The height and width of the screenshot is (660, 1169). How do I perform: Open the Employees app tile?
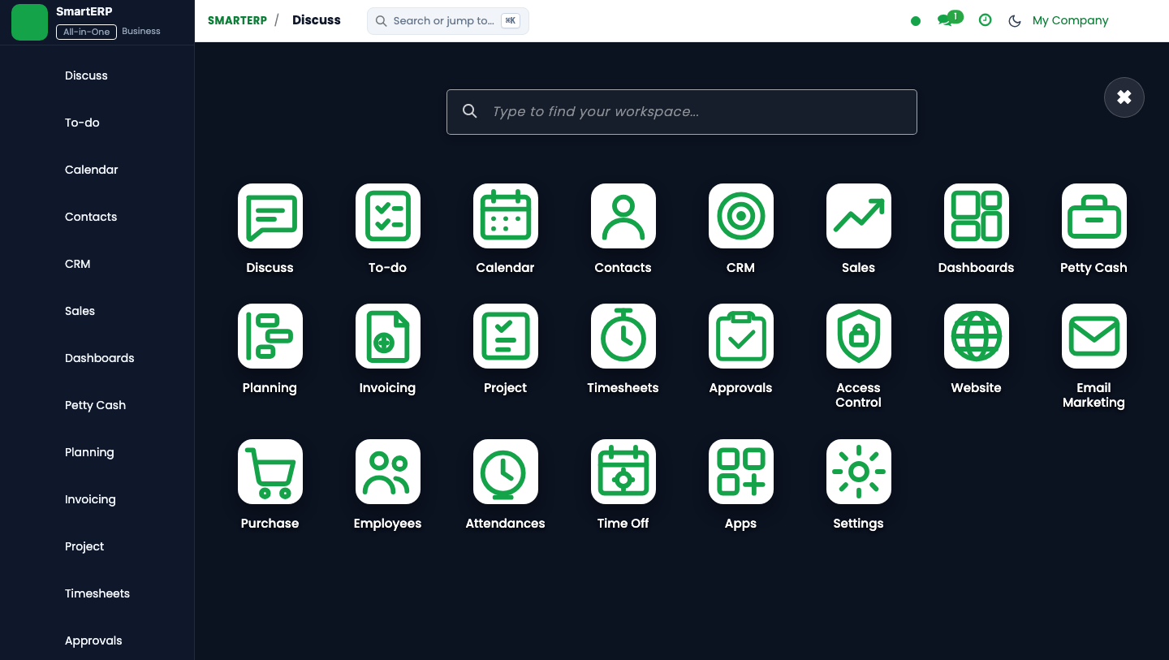coord(388,472)
